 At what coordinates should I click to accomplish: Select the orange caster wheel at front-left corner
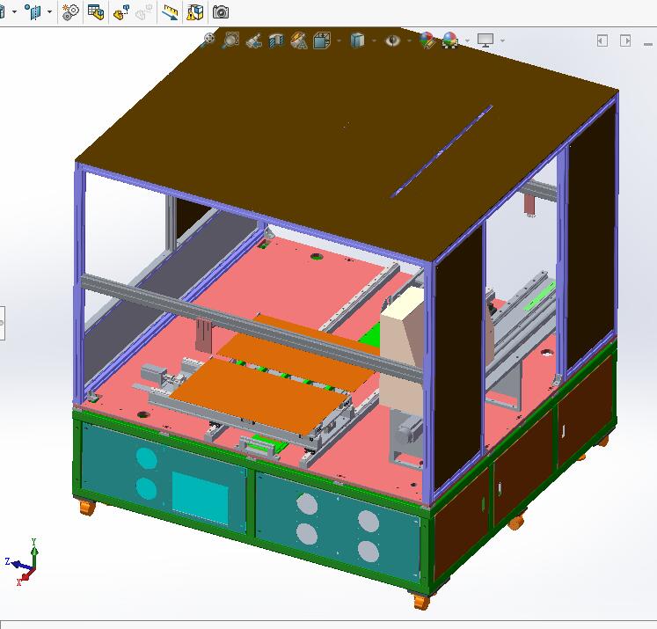coord(87,508)
